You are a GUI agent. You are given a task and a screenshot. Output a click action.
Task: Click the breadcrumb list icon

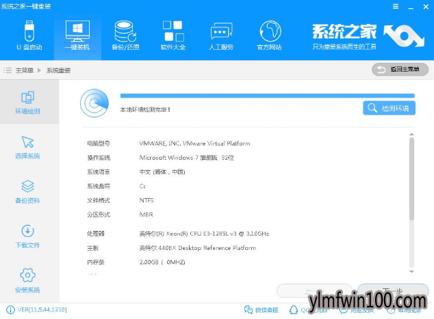[8, 70]
